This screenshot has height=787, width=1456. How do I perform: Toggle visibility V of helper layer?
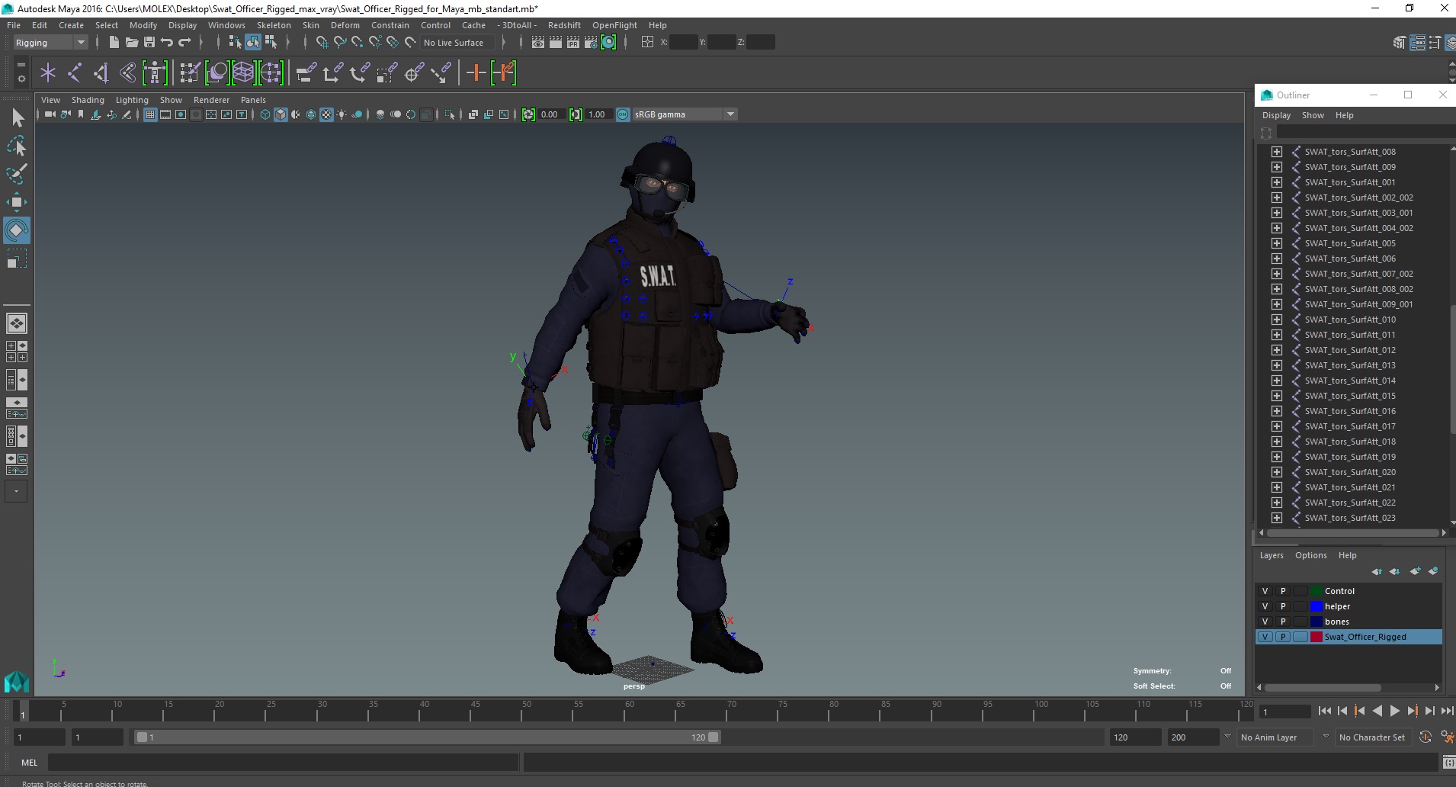coord(1265,606)
